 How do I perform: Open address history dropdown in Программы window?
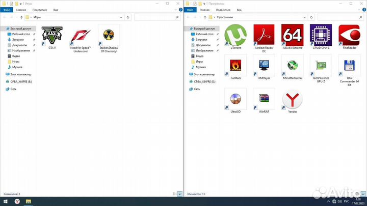click(x=304, y=17)
